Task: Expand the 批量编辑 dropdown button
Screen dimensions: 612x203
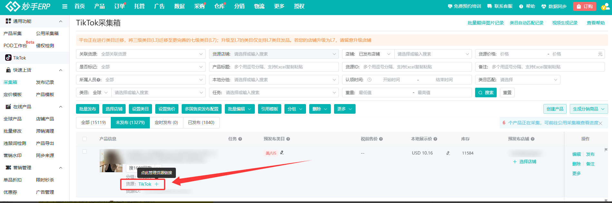Action: [240, 109]
